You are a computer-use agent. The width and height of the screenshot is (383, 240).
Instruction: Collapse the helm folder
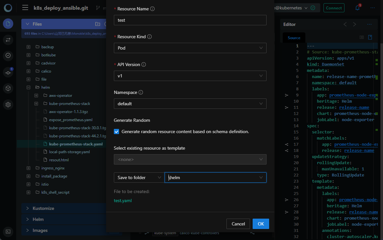point(28,87)
